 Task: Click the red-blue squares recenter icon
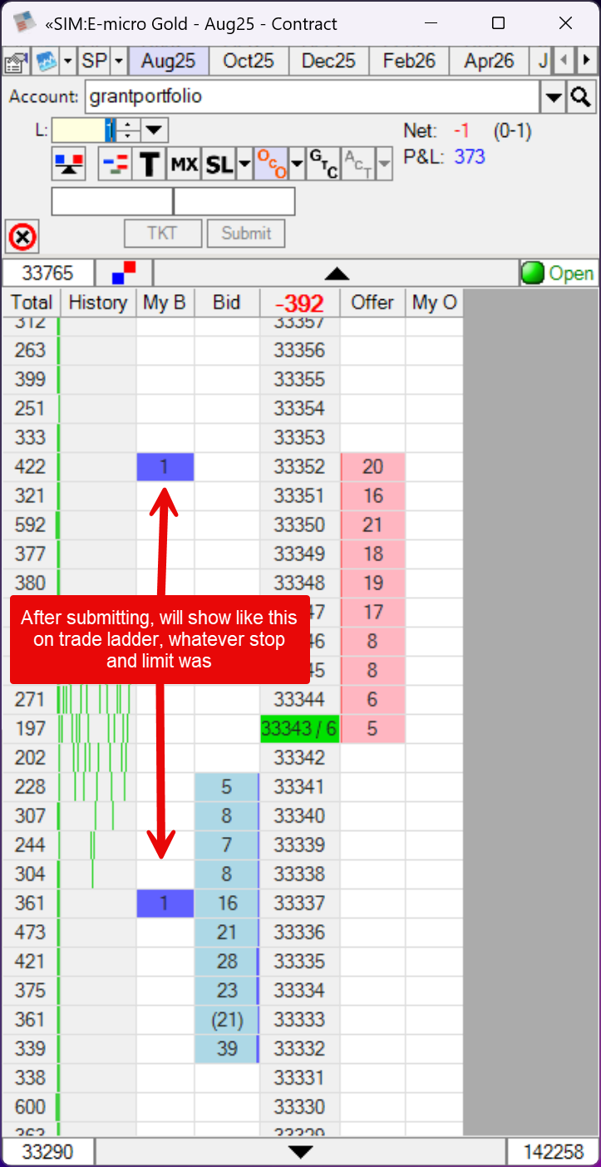(124, 273)
